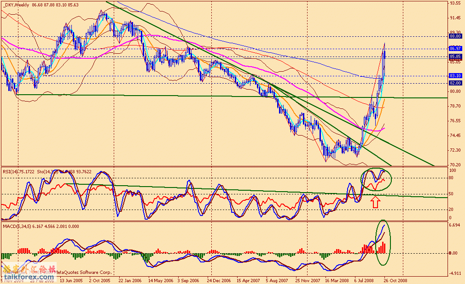This screenshot has width=465, height=284.
Task: Click the highlighted 86.97 price level tag
Action: point(455,48)
